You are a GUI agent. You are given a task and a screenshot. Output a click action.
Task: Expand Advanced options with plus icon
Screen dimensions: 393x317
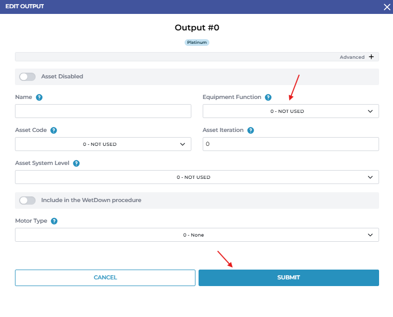point(371,57)
